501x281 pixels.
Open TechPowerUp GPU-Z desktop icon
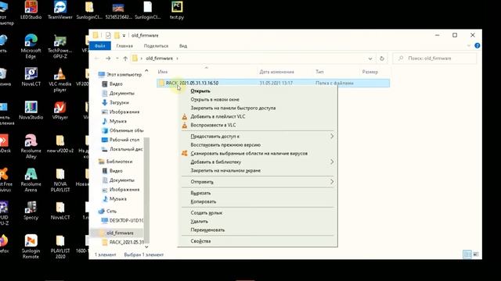click(x=59, y=47)
